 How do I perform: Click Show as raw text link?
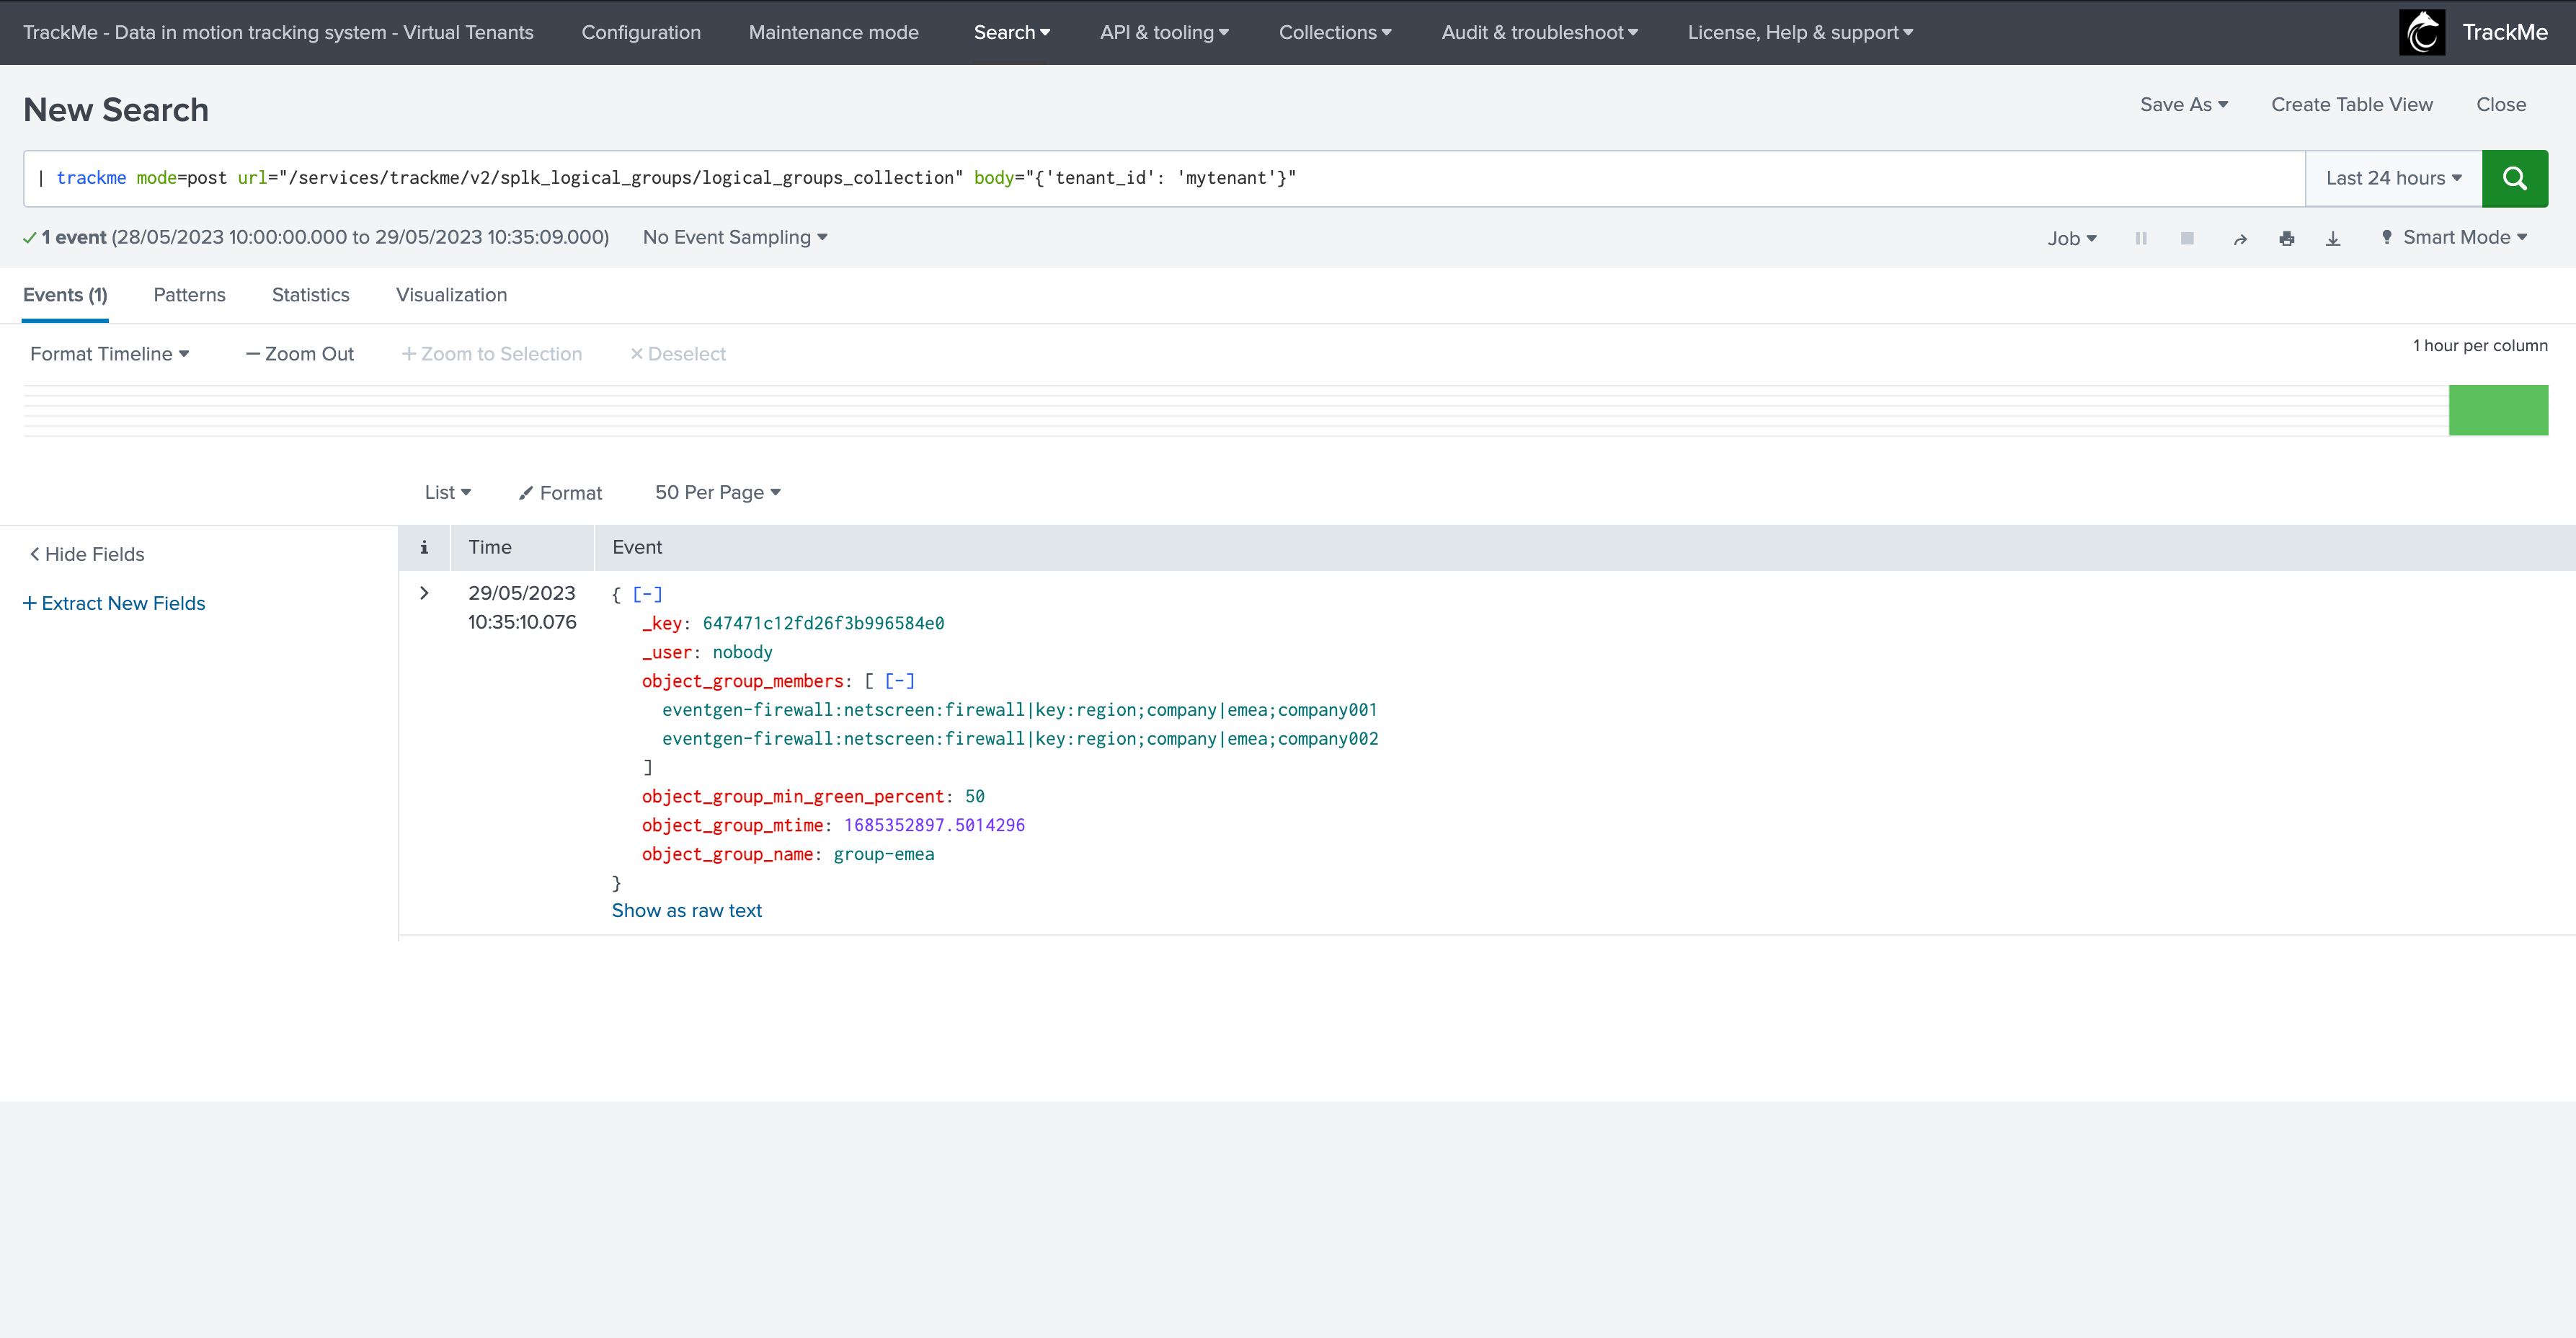[x=686, y=910]
